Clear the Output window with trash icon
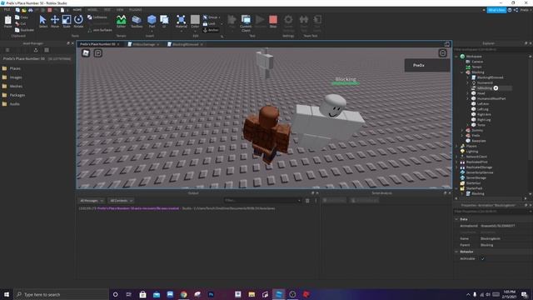533x300 pixels. click(x=307, y=201)
